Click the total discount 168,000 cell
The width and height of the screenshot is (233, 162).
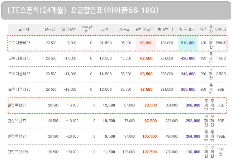(x=167, y=43)
